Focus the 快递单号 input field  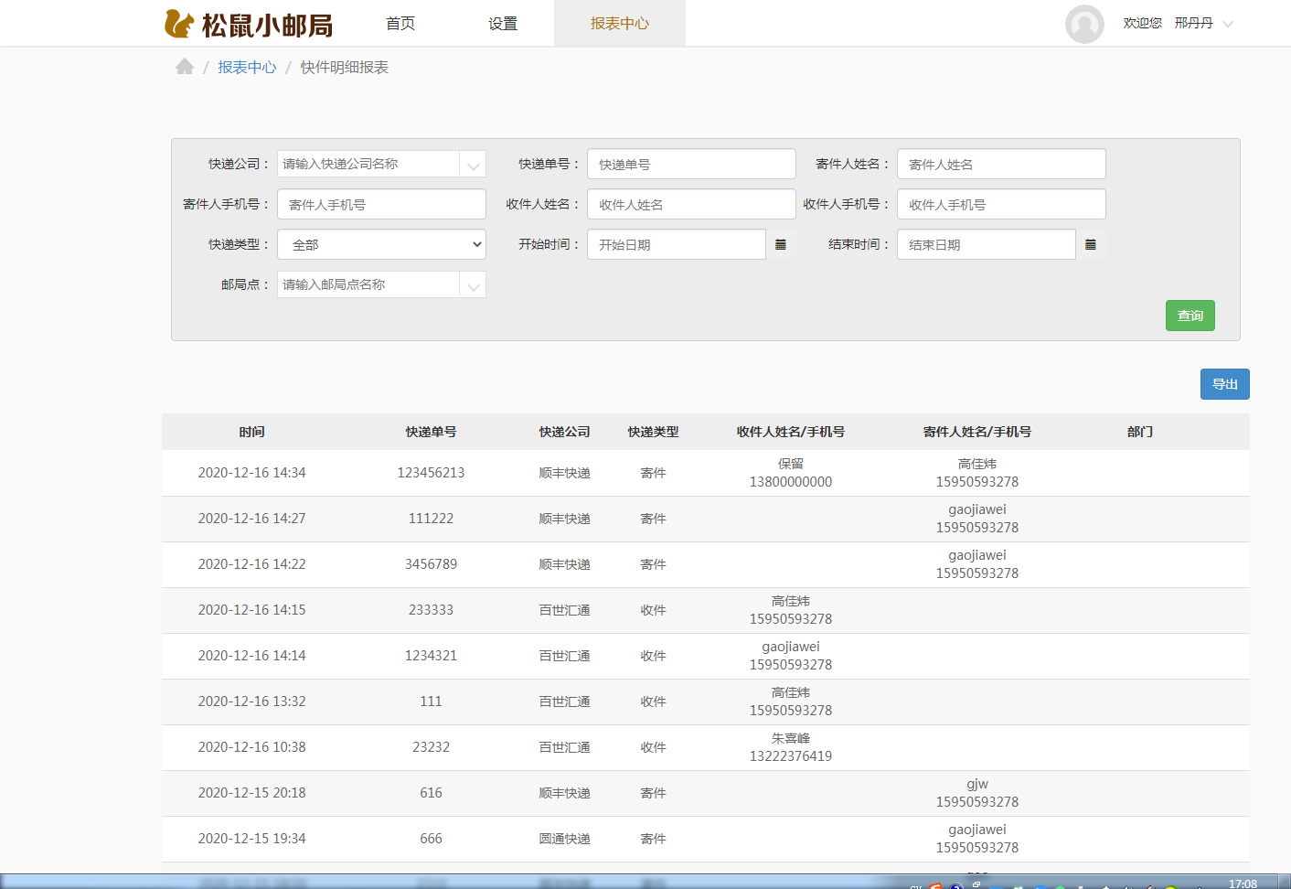coord(691,164)
